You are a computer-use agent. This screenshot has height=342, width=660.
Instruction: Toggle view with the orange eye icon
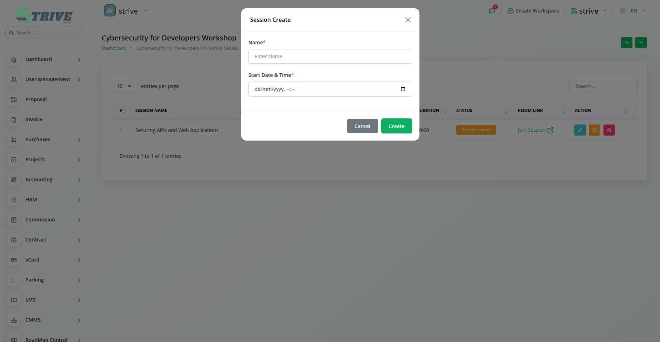point(594,130)
